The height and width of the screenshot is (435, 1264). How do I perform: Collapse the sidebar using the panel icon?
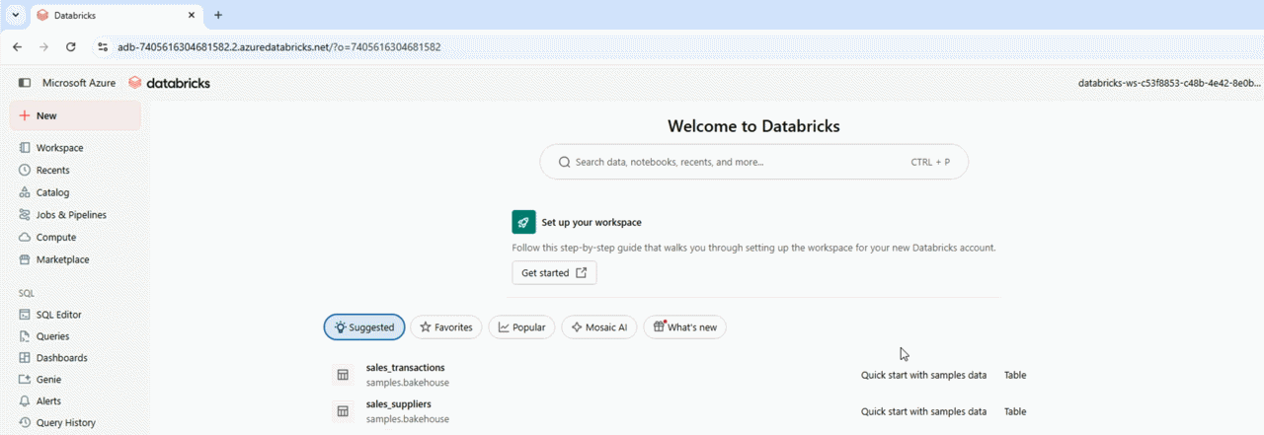tap(25, 83)
